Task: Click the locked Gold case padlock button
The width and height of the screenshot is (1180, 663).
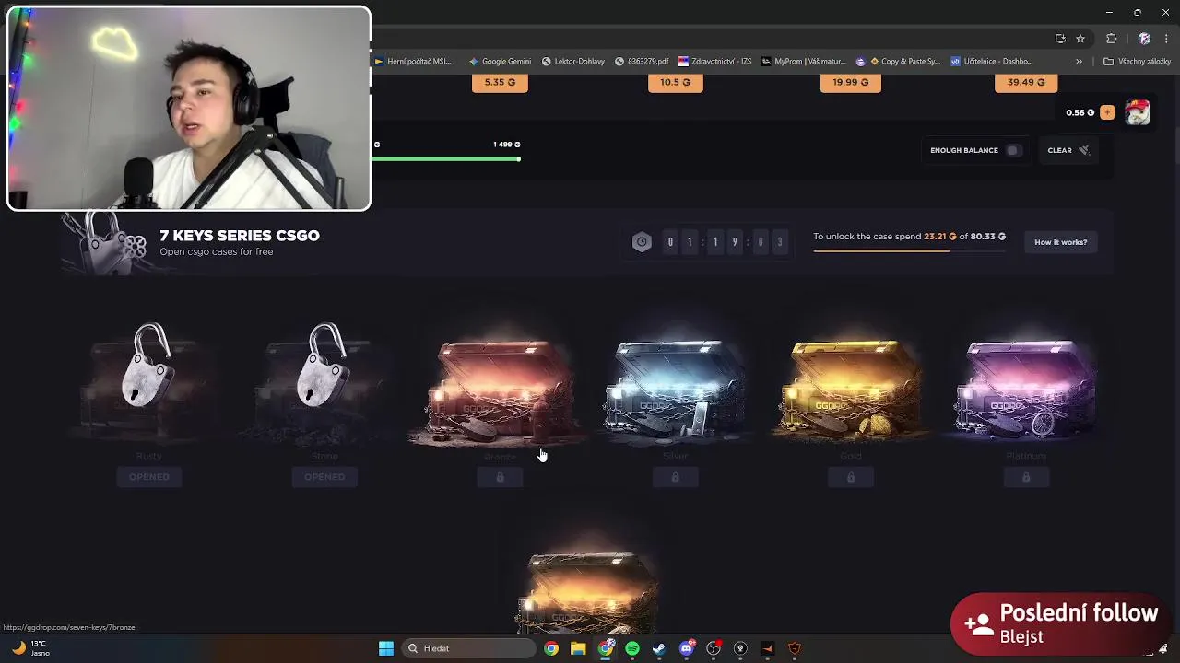Action: (851, 477)
